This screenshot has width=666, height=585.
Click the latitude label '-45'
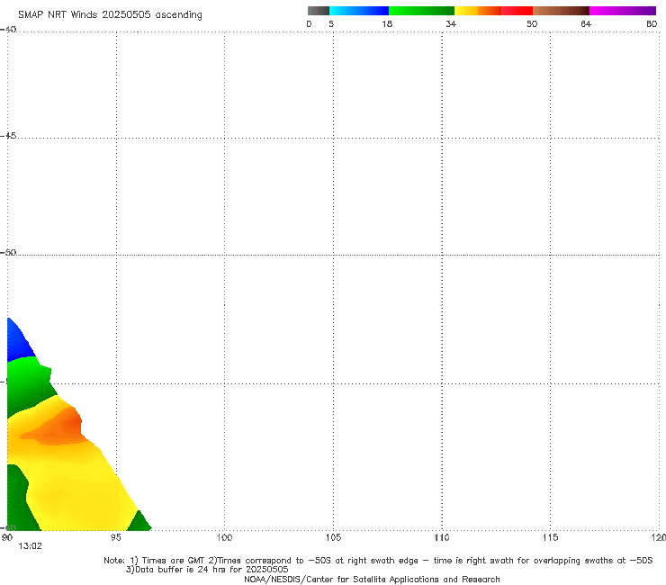[8, 136]
